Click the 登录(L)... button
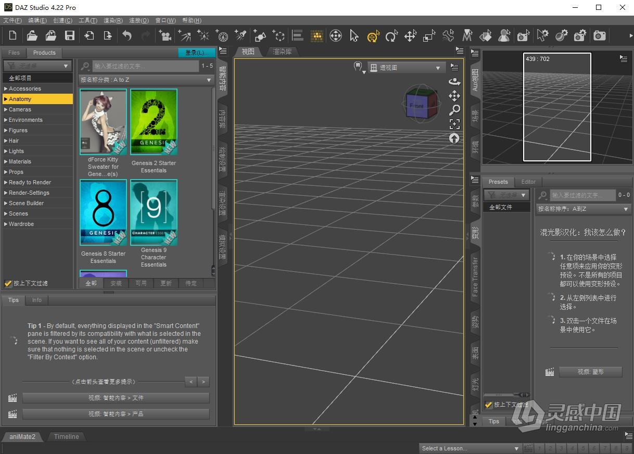Viewport: 634px width, 454px height. tap(196, 53)
